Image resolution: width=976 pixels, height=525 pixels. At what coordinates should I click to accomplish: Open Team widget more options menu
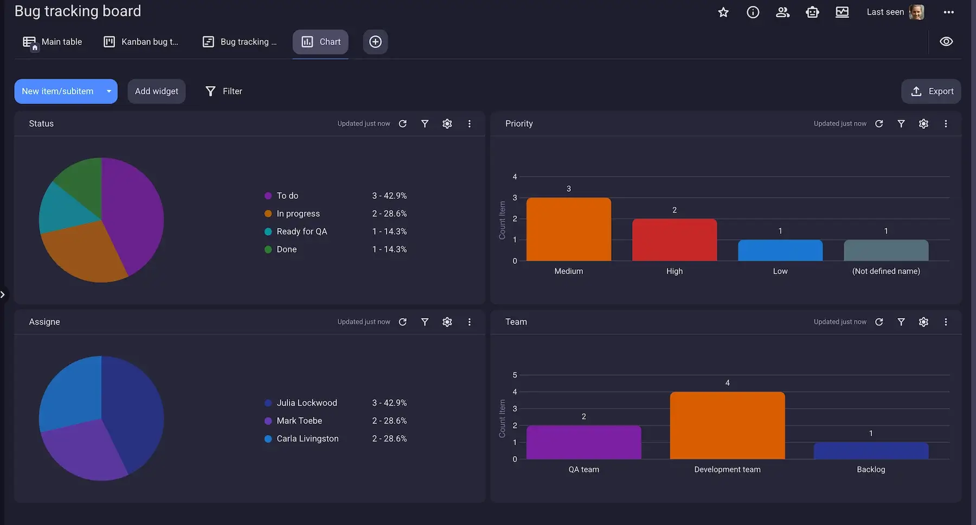(x=946, y=322)
